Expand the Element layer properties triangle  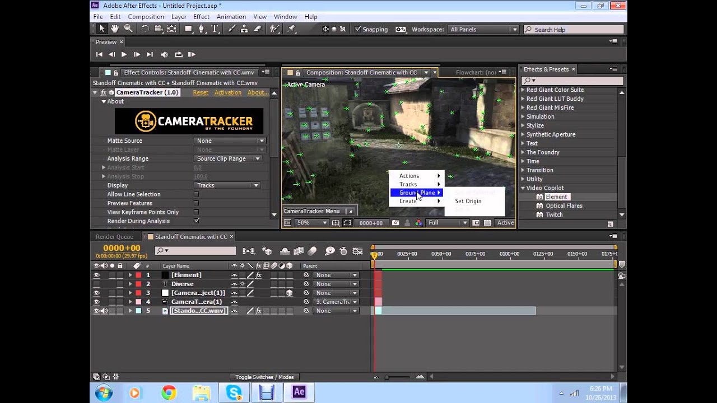click(x=130, y=275)
